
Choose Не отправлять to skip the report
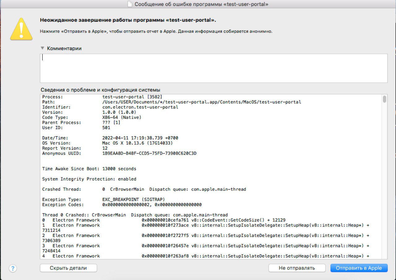(x=297, y=268)
